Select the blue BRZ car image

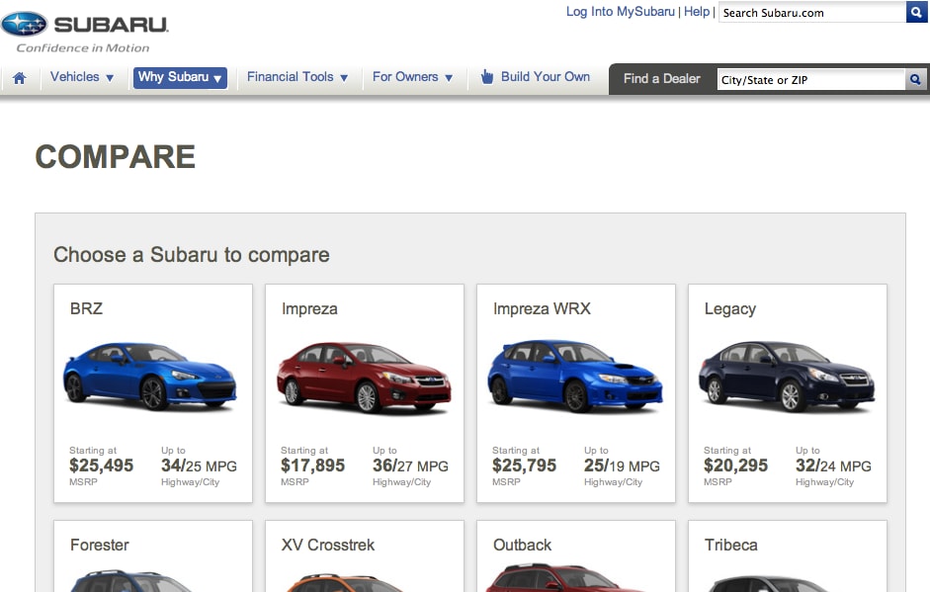(x=150, y=377)
